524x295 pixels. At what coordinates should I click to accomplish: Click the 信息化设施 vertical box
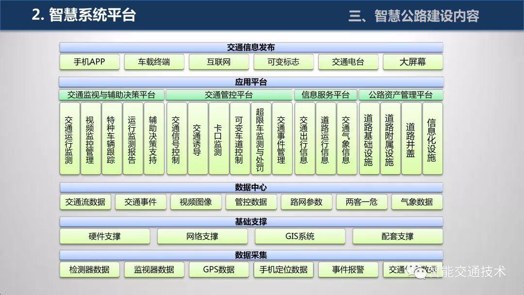point(432,138)
